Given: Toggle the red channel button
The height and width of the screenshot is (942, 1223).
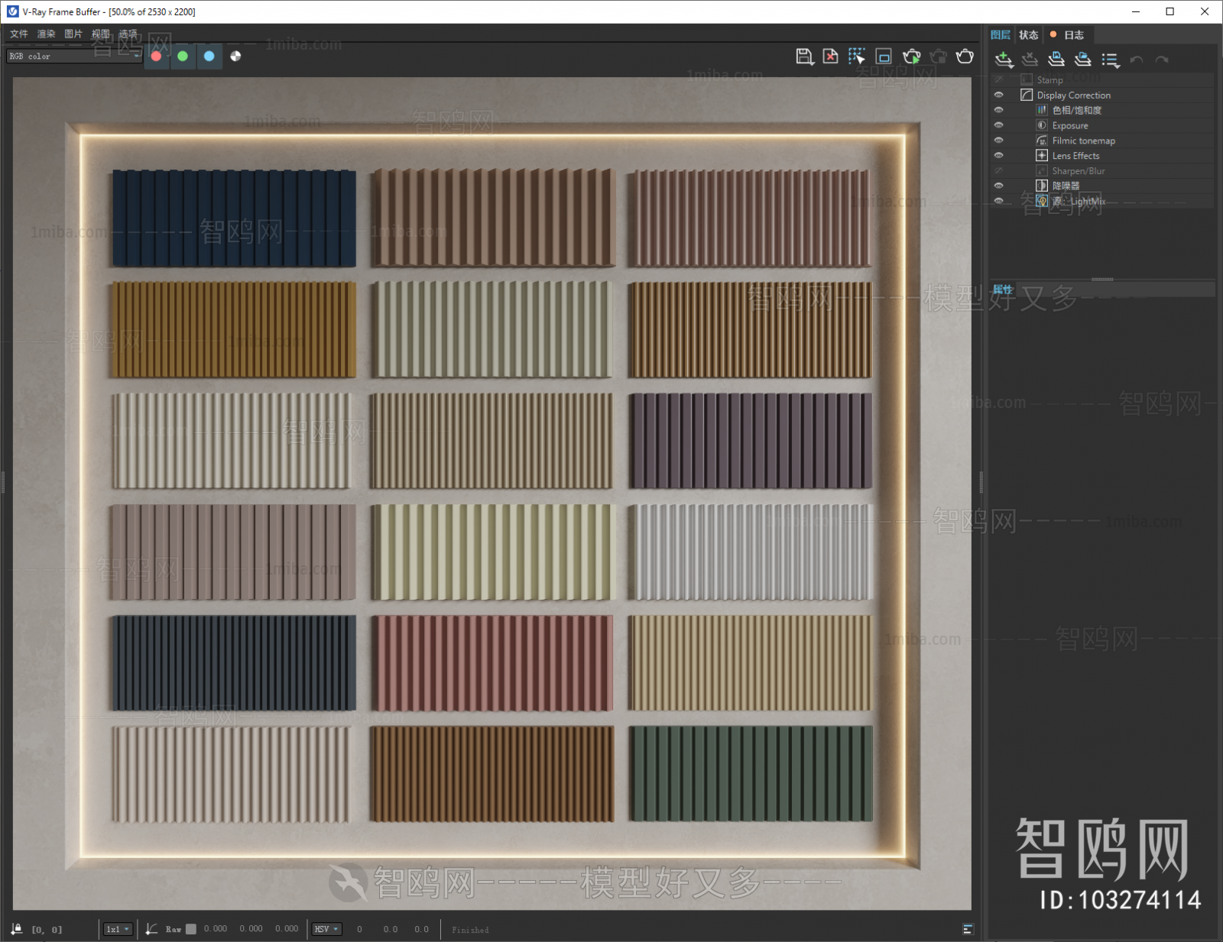Looking at the screenshot, I should pos(156,56).
